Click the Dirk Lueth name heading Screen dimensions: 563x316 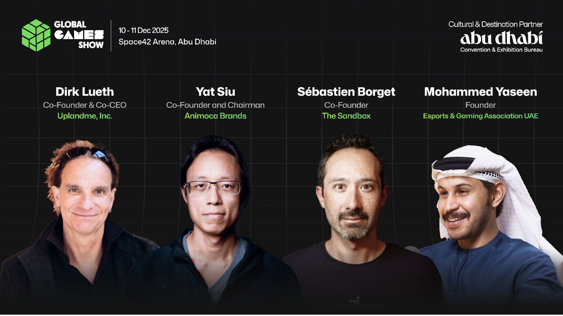(x=84, y=92)
